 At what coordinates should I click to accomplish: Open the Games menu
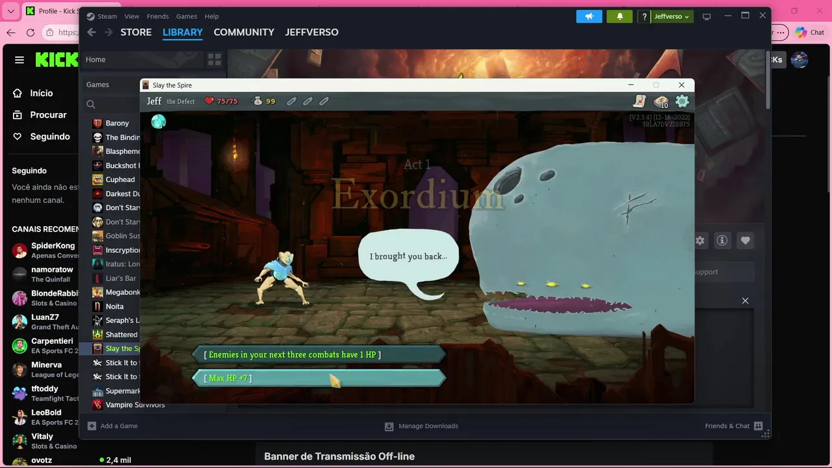pos(187,16)
